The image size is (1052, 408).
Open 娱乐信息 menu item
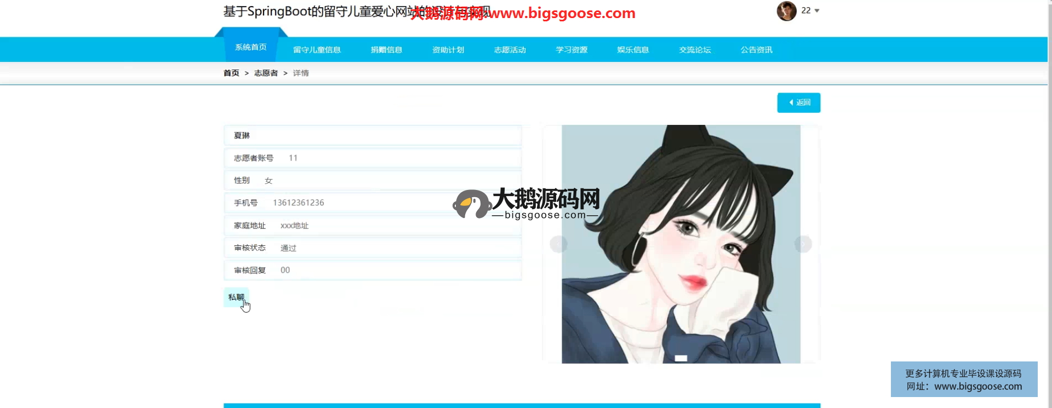coord(633,50)
